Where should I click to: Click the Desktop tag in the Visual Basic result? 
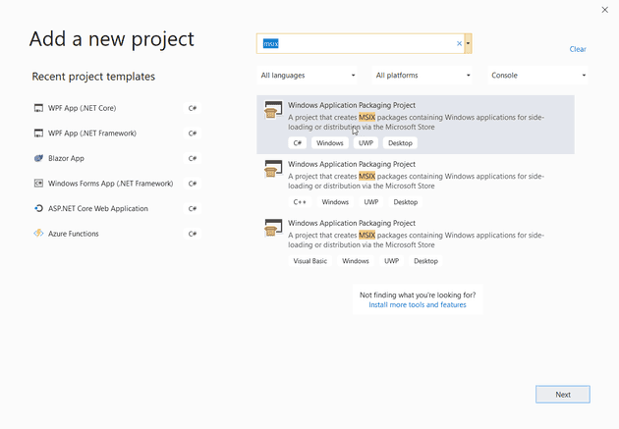(425, 261)
